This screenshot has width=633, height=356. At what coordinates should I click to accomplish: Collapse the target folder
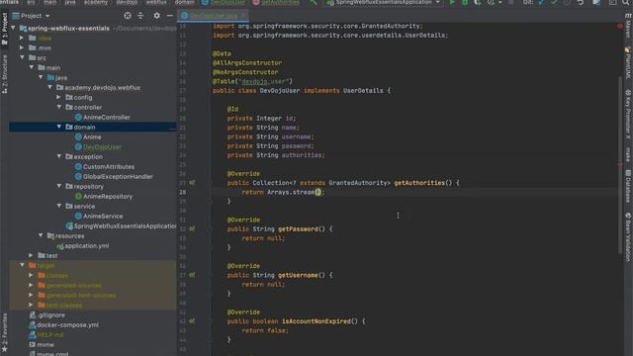click(x=22, y=266)
